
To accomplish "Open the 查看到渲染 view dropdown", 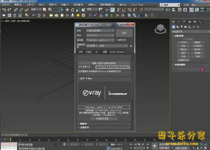I will 107,46.
